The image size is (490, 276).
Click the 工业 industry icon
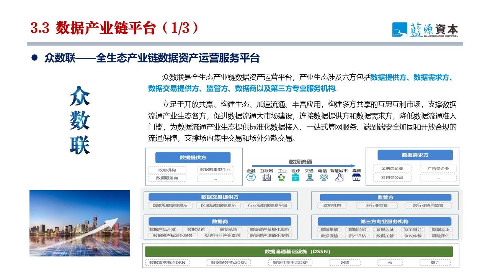coord(282,177)
